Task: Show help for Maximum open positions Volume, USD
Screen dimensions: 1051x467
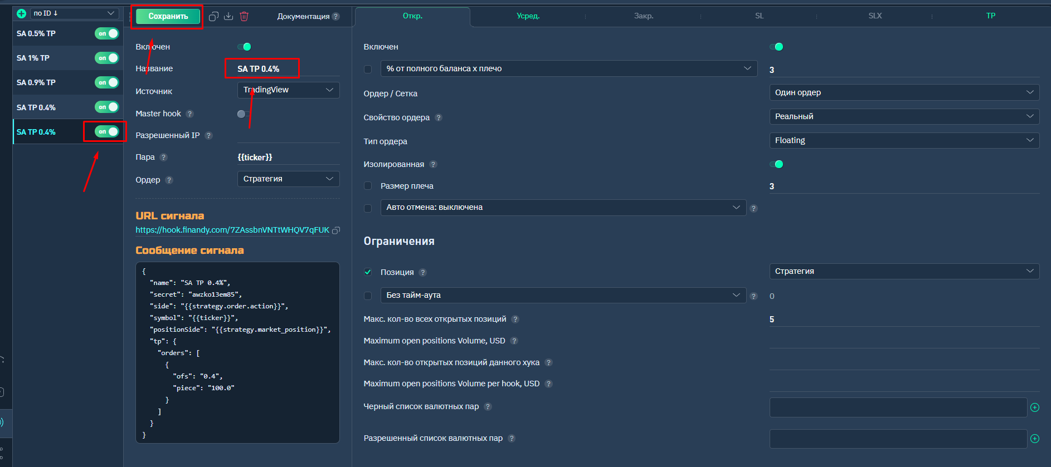Action: pos(514,341)
